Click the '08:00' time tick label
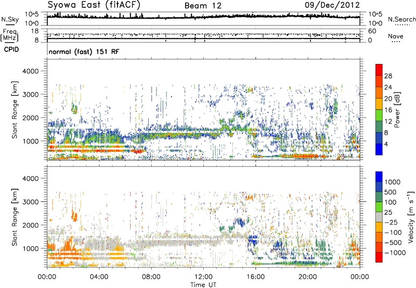The width and height of the screenshot is (416, 288). coord(151,277)
